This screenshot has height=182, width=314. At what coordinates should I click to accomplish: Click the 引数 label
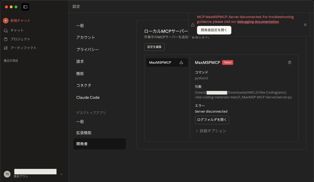(x=198, y=87)
